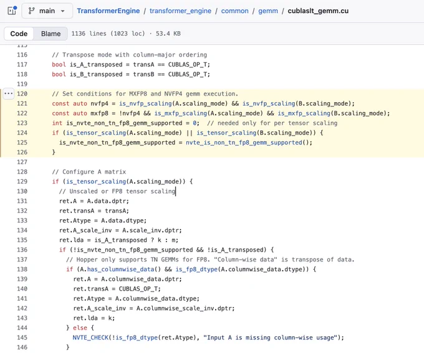The width and height of the screenshot is (424, 353).
Task: Click the is_fp8_dtype symbol on line 145
Action: pyautogui.click(x=137, y=337)
